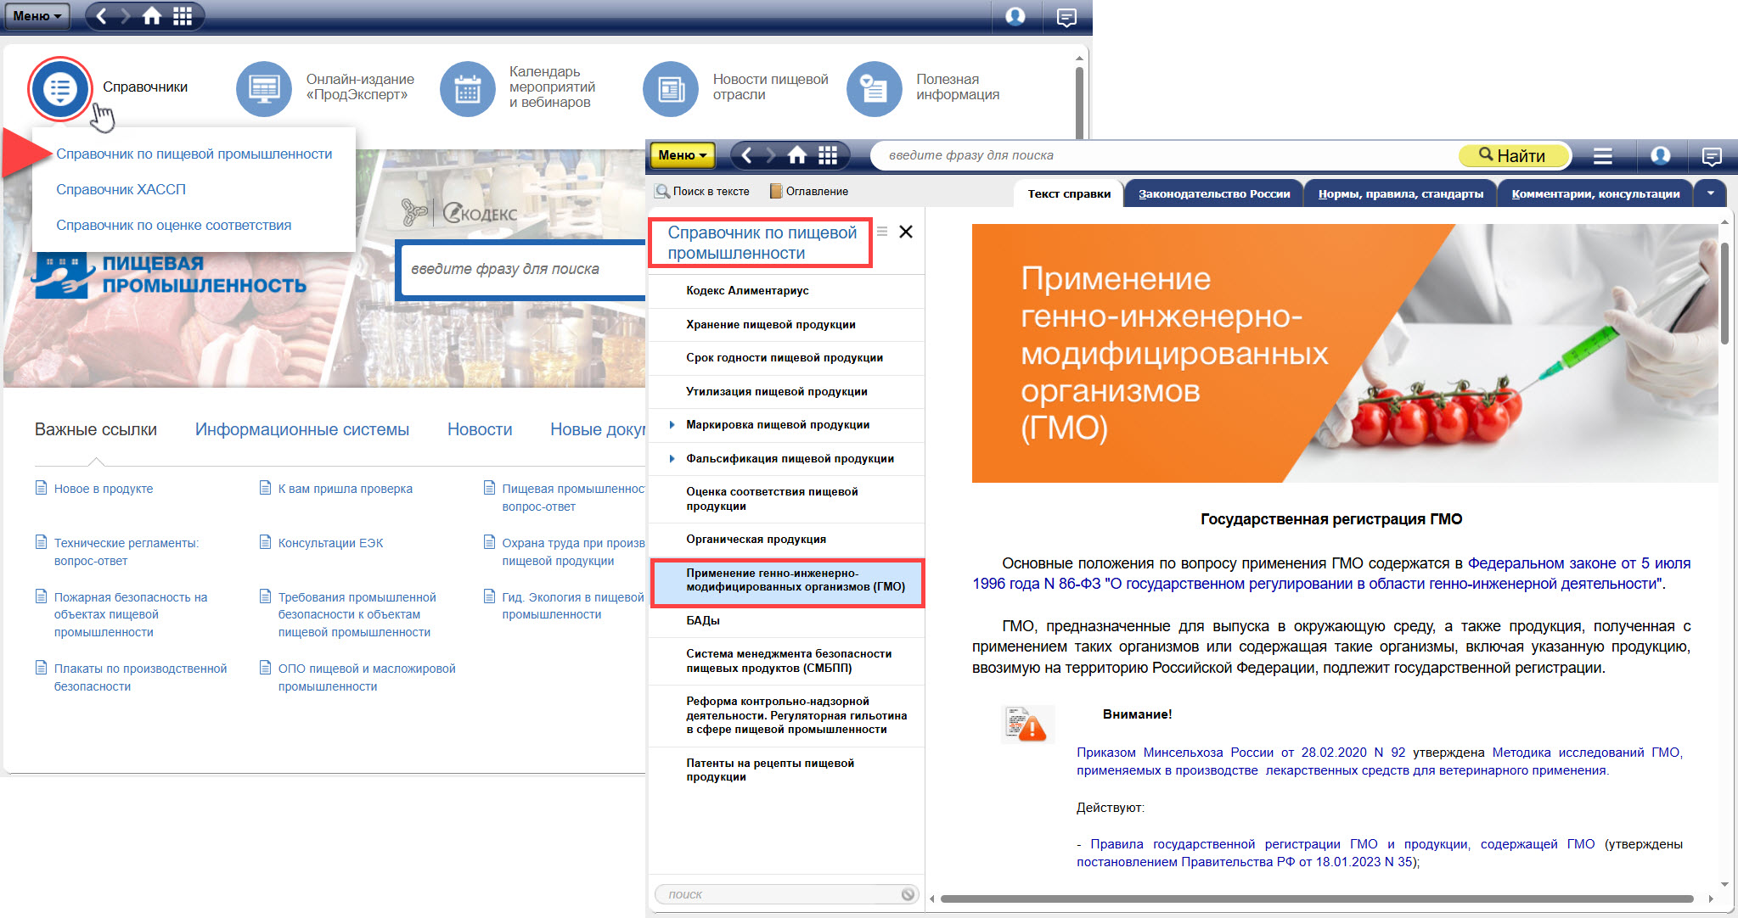Image resolution: width=1738 pixels, height=918 pixels.
Task: Open Справочник ХАССП link
Action: tap(121, 189)
